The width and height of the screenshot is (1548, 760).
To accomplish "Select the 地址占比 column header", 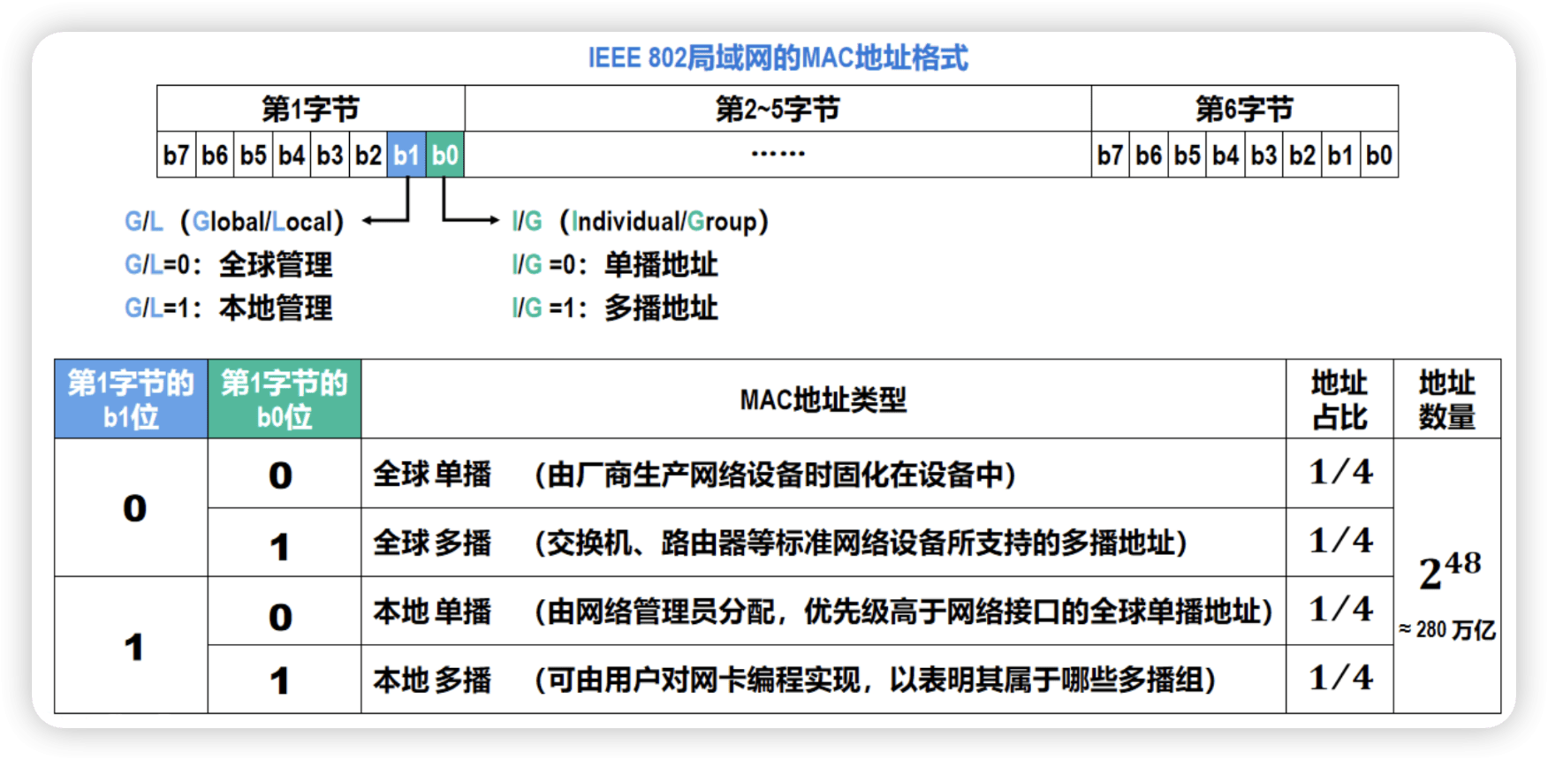I will 1339,399.
